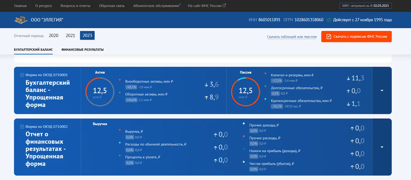Click the Бухгалтерский баланс - Упрощенная форма title

point(48,94)
